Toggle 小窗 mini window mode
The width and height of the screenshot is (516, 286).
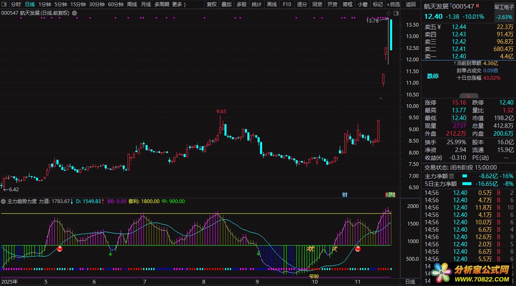[362, 4]
